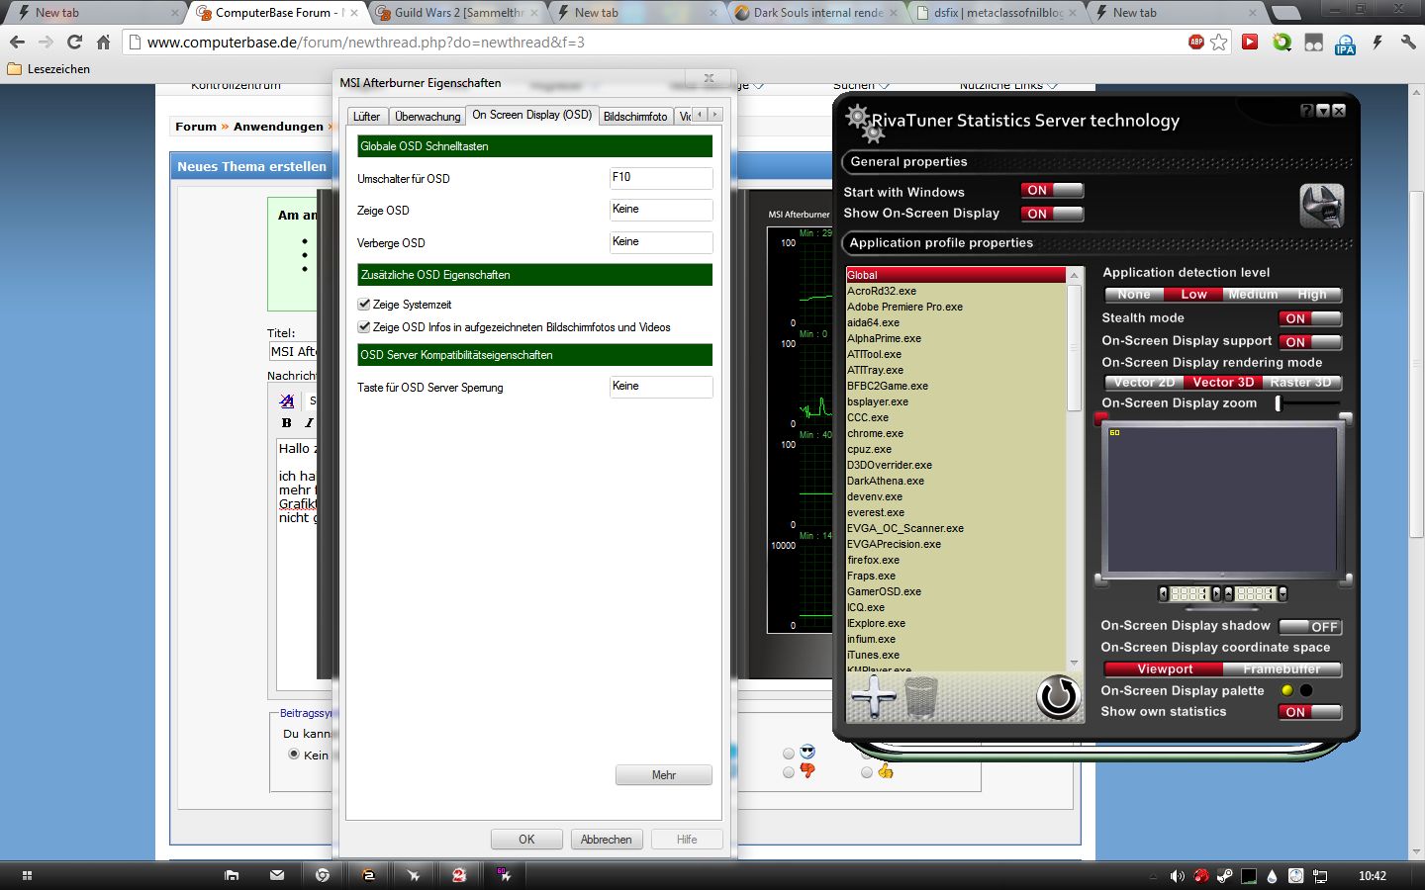Click the RivaTuner help question mark icon
The height and width of the screenshot is (890, 1425).
1307,111
